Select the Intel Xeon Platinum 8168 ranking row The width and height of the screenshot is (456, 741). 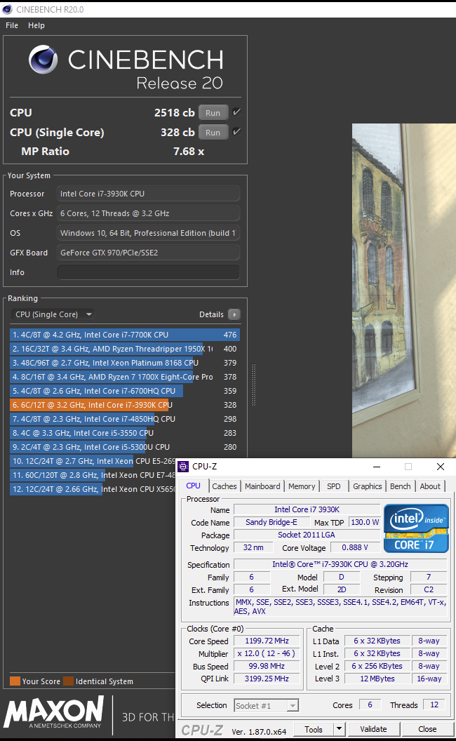click(125, 363)
